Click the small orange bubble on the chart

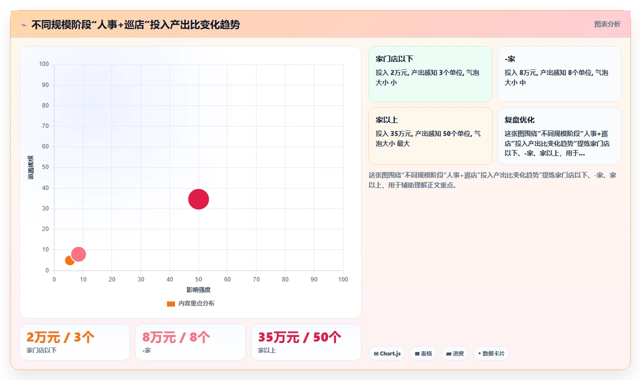[x=69, y=260]
